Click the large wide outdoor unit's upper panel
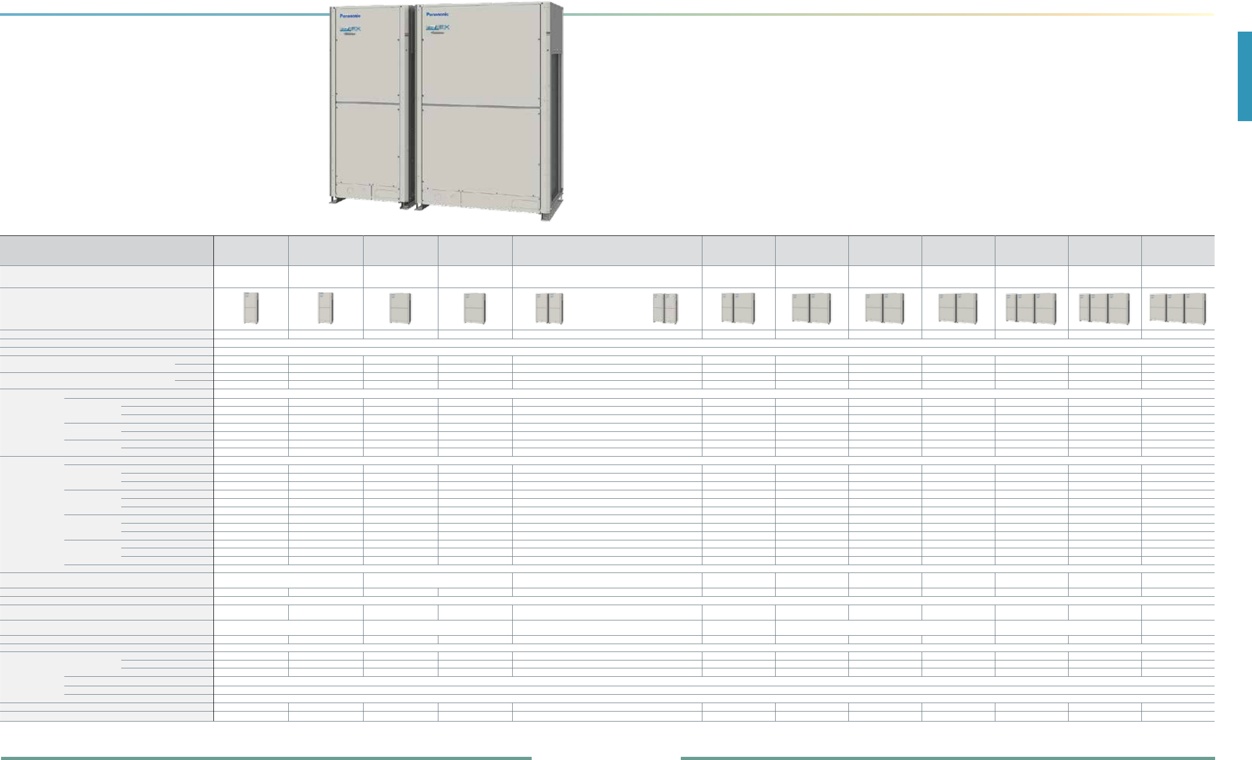Image resolution: width=1252 pixels, height=760 pixels. point(481,66)
